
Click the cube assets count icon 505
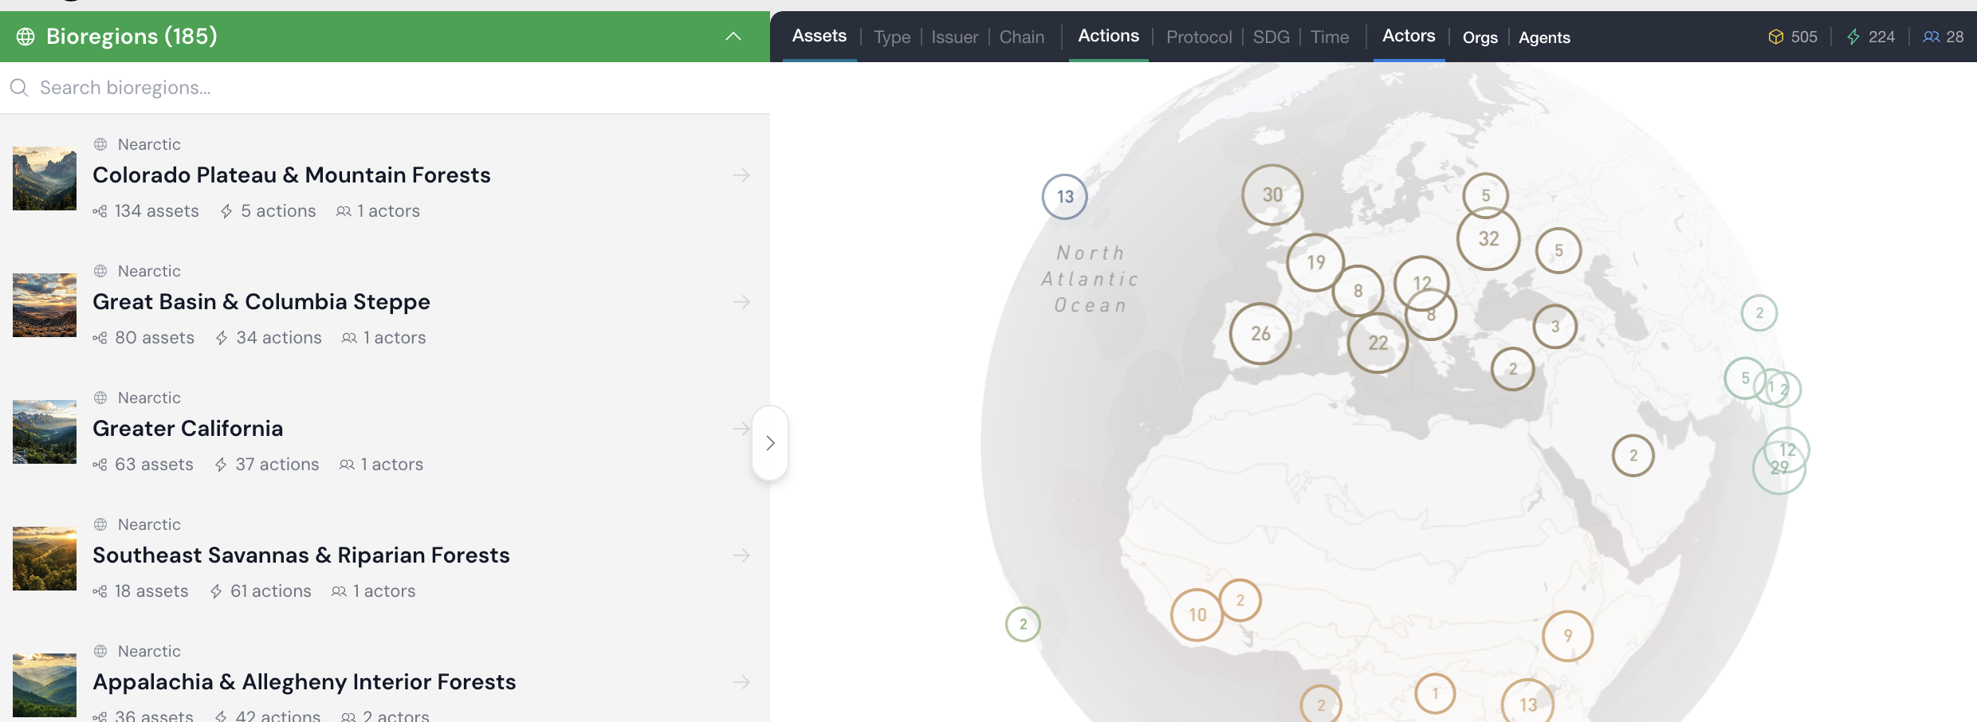(1775, 37)
